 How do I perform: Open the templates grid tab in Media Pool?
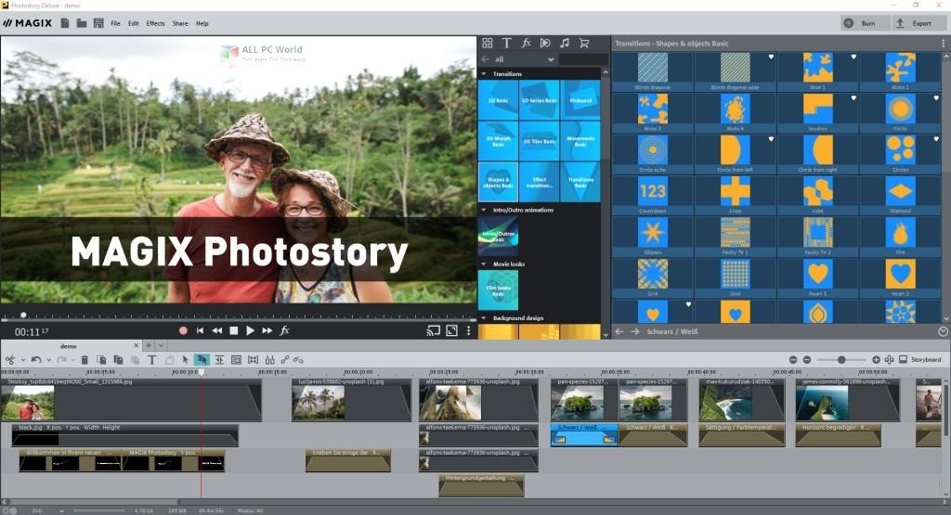click(487, 43)
